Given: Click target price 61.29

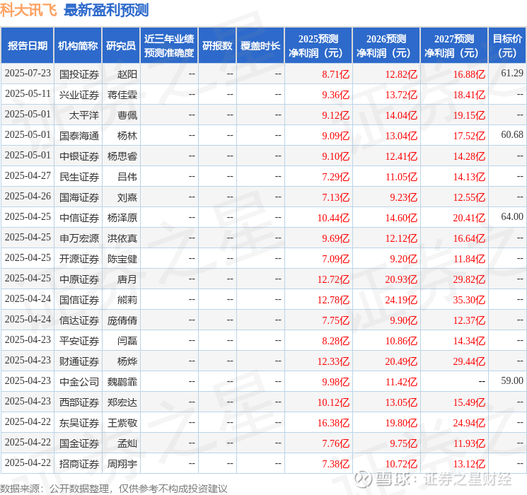Looking at the screenshot, I should click(x=512, y=73).
